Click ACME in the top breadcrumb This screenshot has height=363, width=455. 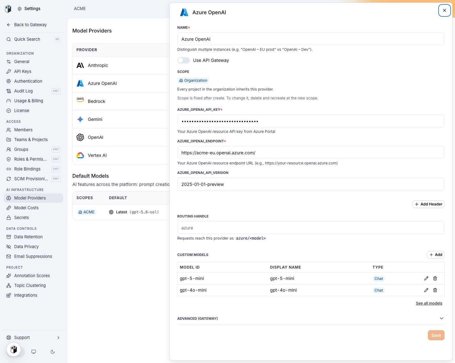click(80, 9)
